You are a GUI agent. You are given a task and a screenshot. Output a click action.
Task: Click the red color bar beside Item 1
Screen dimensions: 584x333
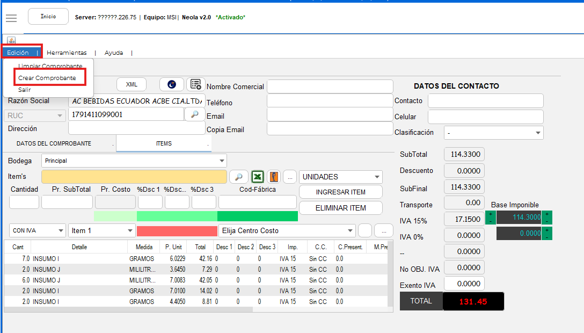177,231
